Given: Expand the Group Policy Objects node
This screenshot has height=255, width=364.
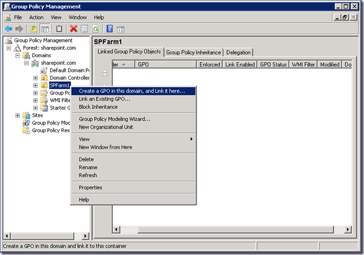Looking at the screenshot, I should click(x=36, y=93).
